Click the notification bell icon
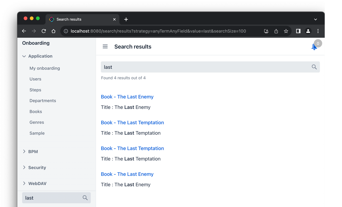This screenshot has width=342, height=207. (x=314, y=47)
